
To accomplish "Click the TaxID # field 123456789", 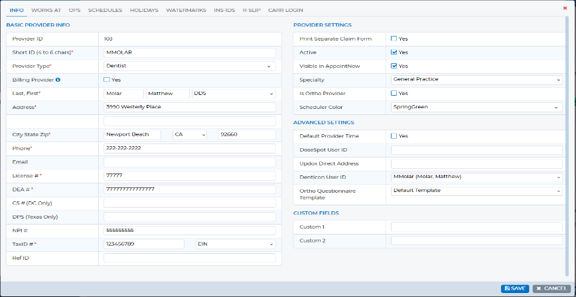I will [144, 244].
